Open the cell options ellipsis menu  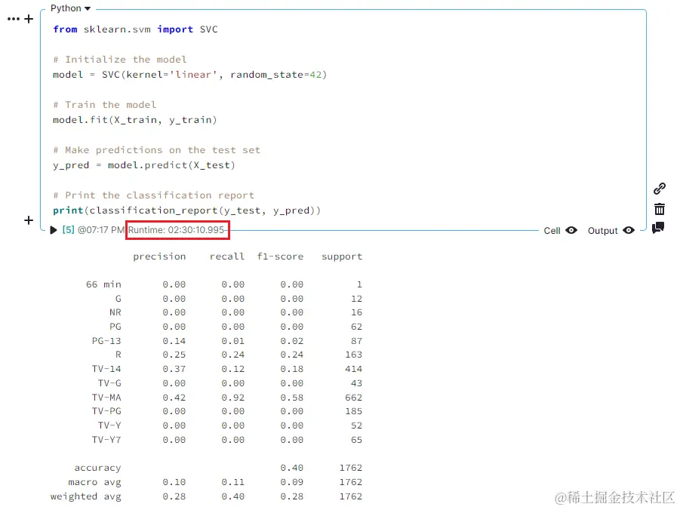pos(14,19)
